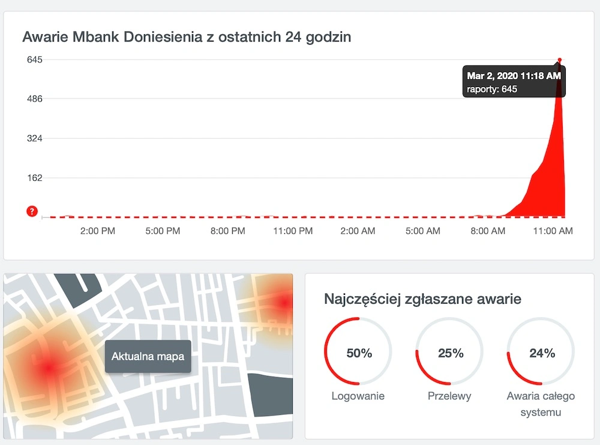Click the '8:00 AM' axis label

pyautogui.click(x=488, y=231)
